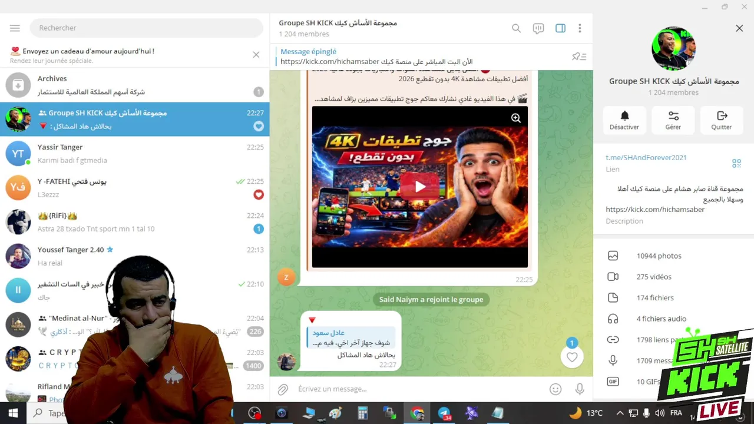
Task: Jump to reactions heart button with badge
Action: pos(572,356)
